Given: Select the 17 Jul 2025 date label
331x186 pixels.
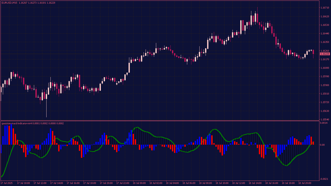Looking at the screenshot, I should coord(6,183).
